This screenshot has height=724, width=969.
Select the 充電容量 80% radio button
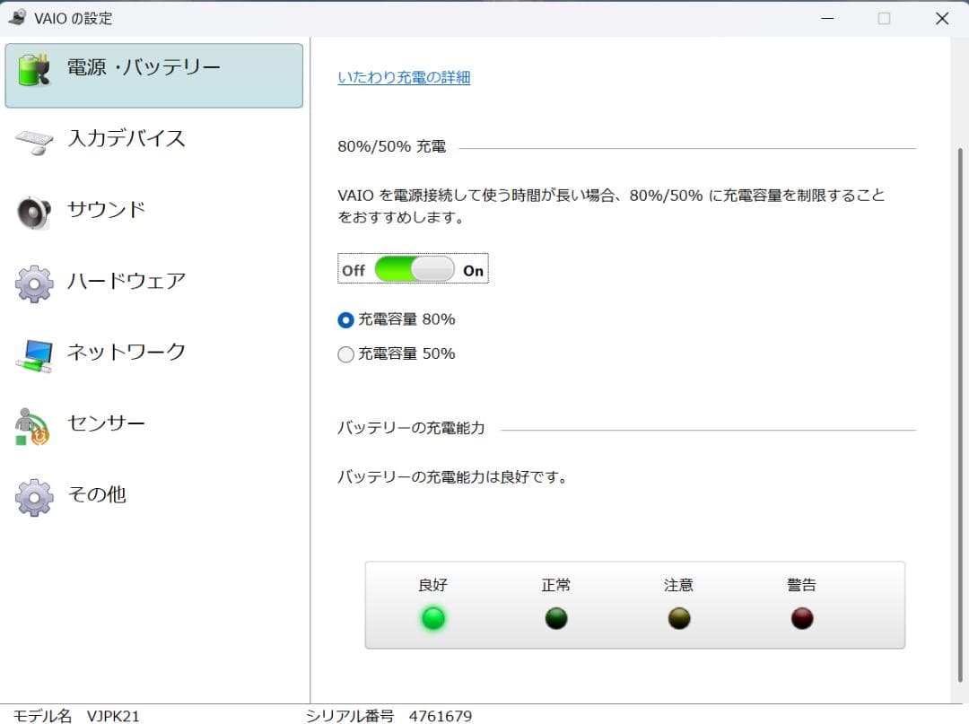[x=345, y=319]
